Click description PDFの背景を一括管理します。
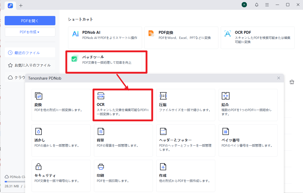The width and height of the screenshot is (303, 193). click(118, 146)
